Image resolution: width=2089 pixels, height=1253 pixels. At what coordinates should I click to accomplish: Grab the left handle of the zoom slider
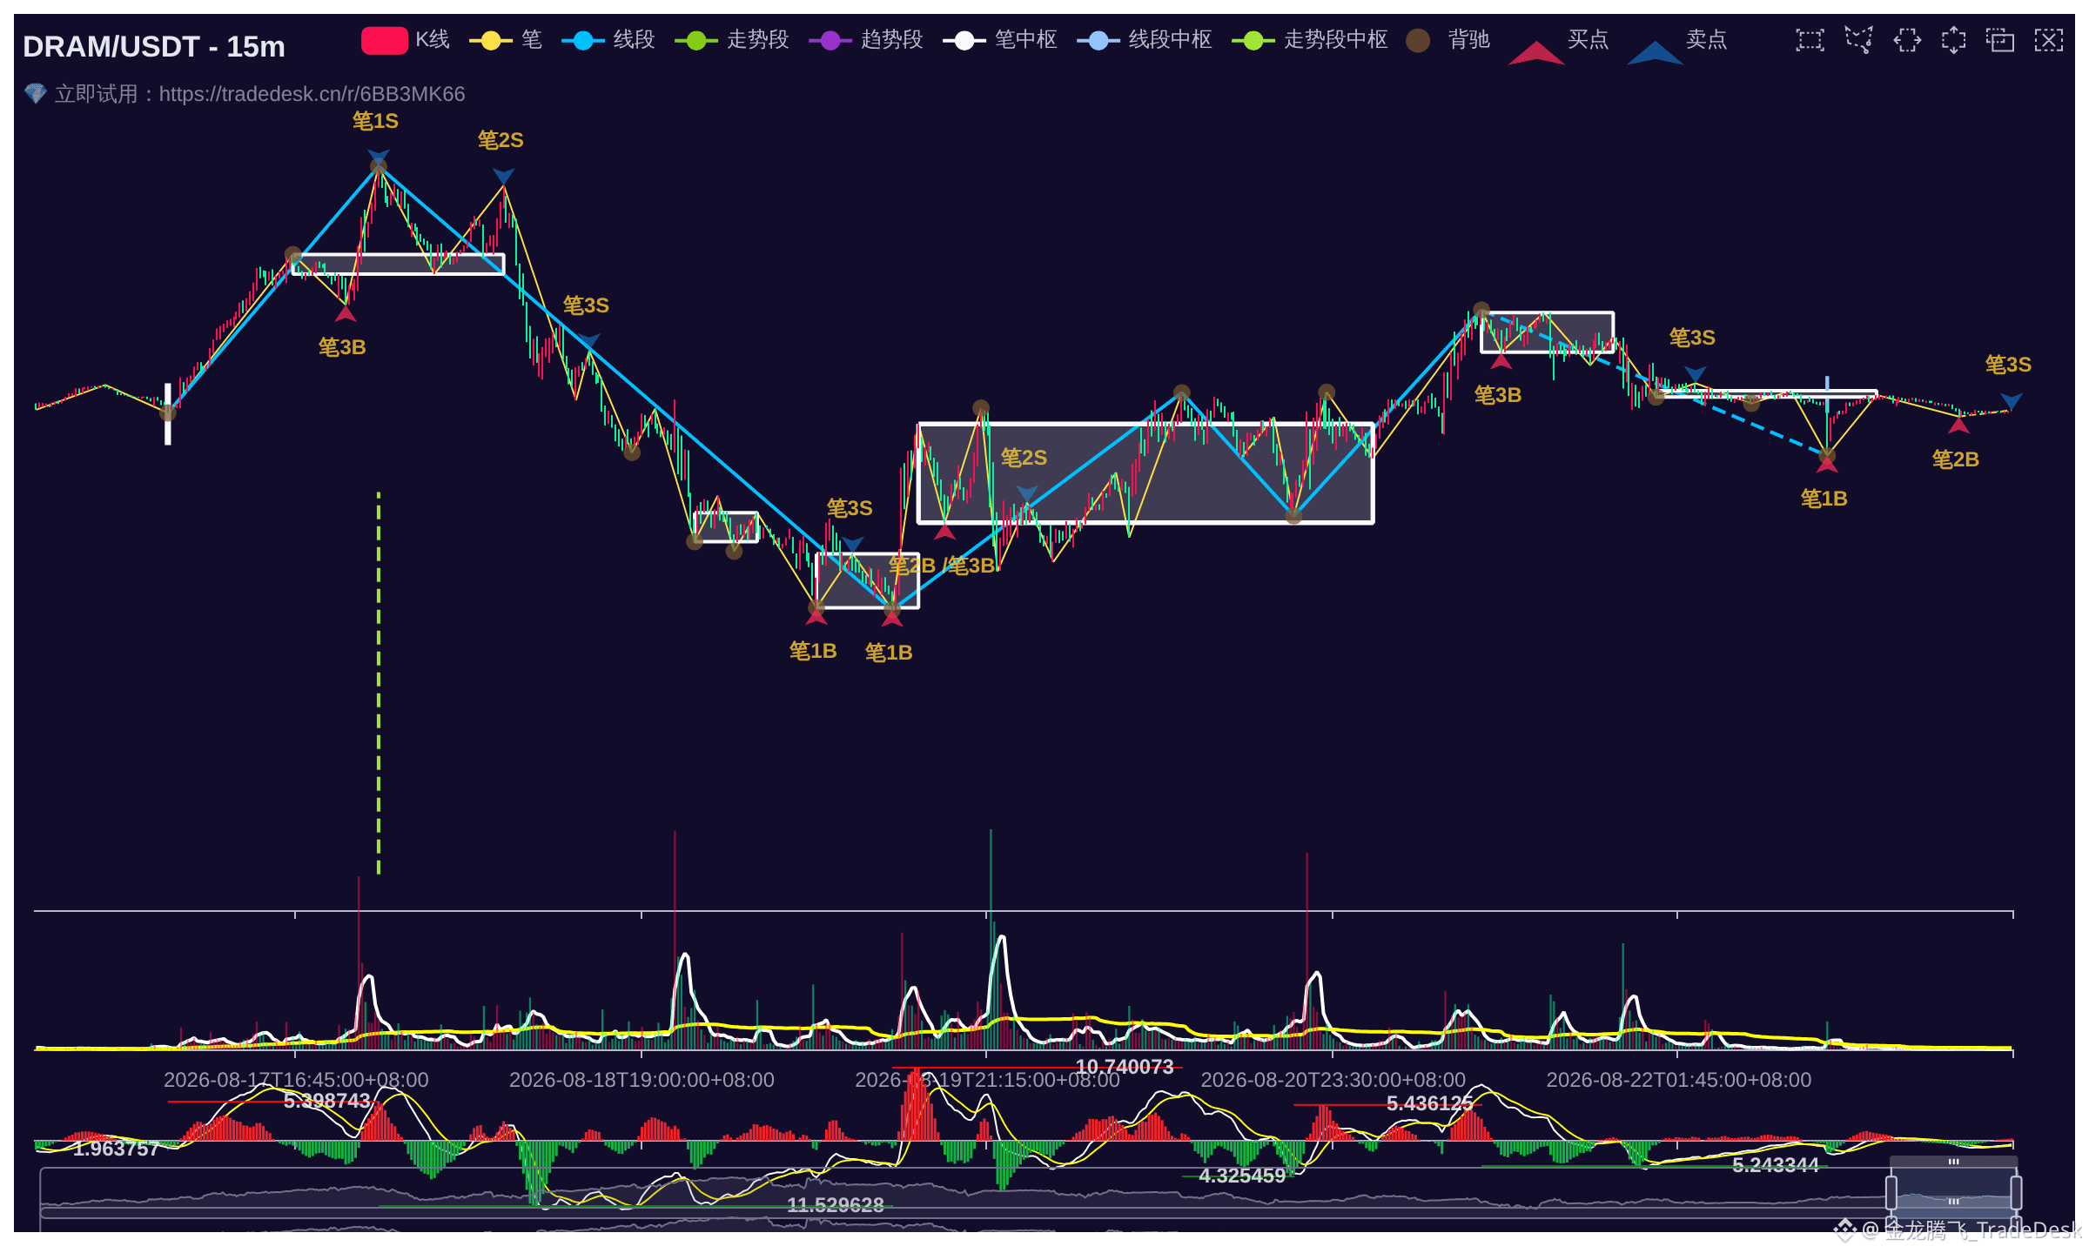click(x=1891, y=1192)
